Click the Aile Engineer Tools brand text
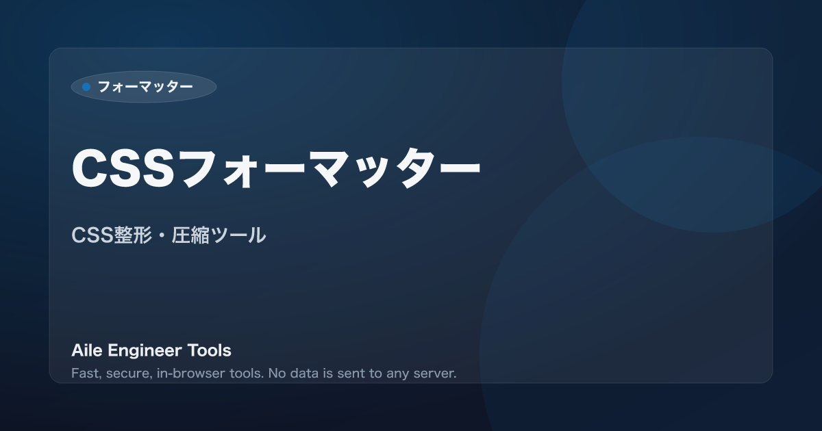 click(151, 350)
